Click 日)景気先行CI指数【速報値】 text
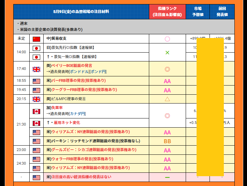This screenshot has width=247, height=186. coord(70,48)
